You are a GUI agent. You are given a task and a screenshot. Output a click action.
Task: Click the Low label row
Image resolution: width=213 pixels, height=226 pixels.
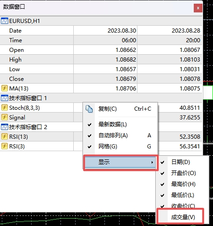pos(37,69)
